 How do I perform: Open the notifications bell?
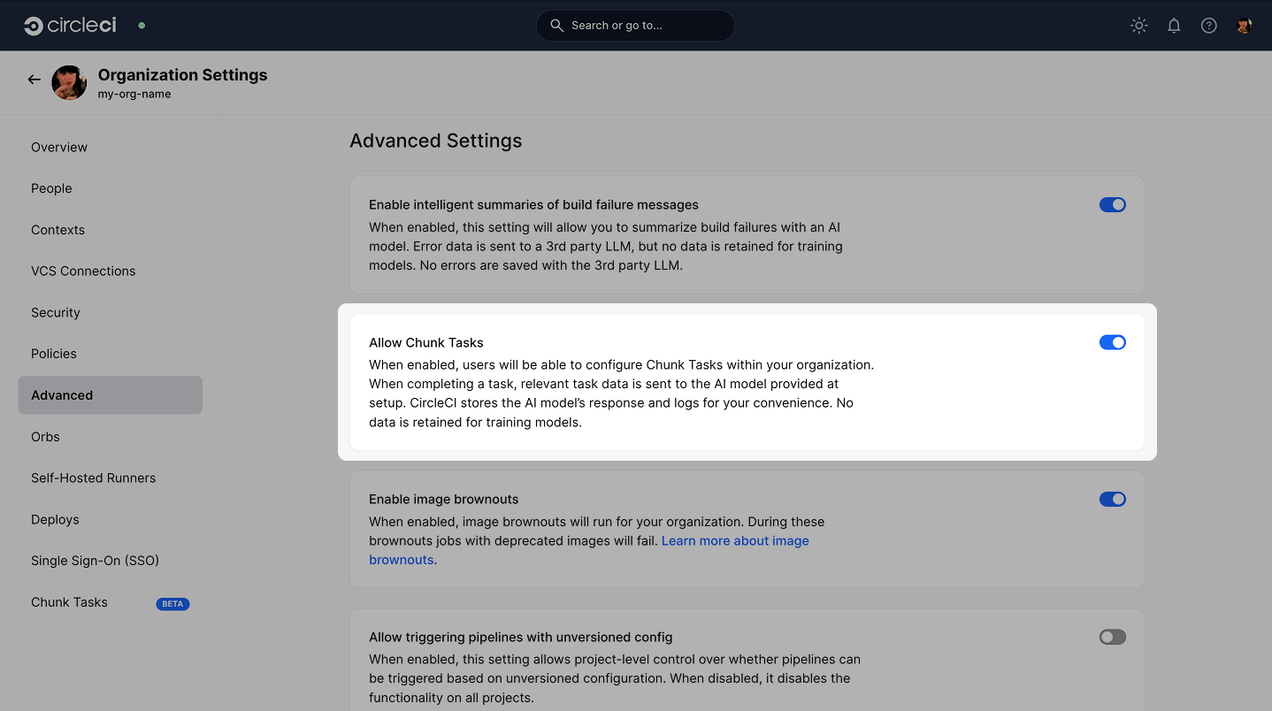point(1174,26)
